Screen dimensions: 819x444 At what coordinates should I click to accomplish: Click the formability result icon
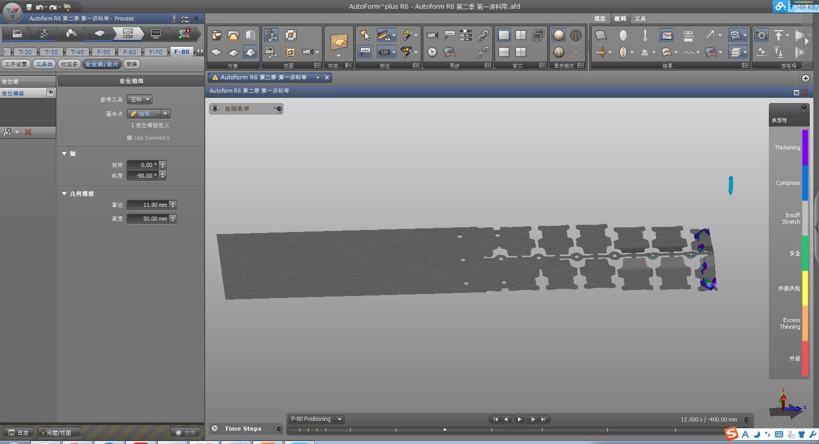667,35
